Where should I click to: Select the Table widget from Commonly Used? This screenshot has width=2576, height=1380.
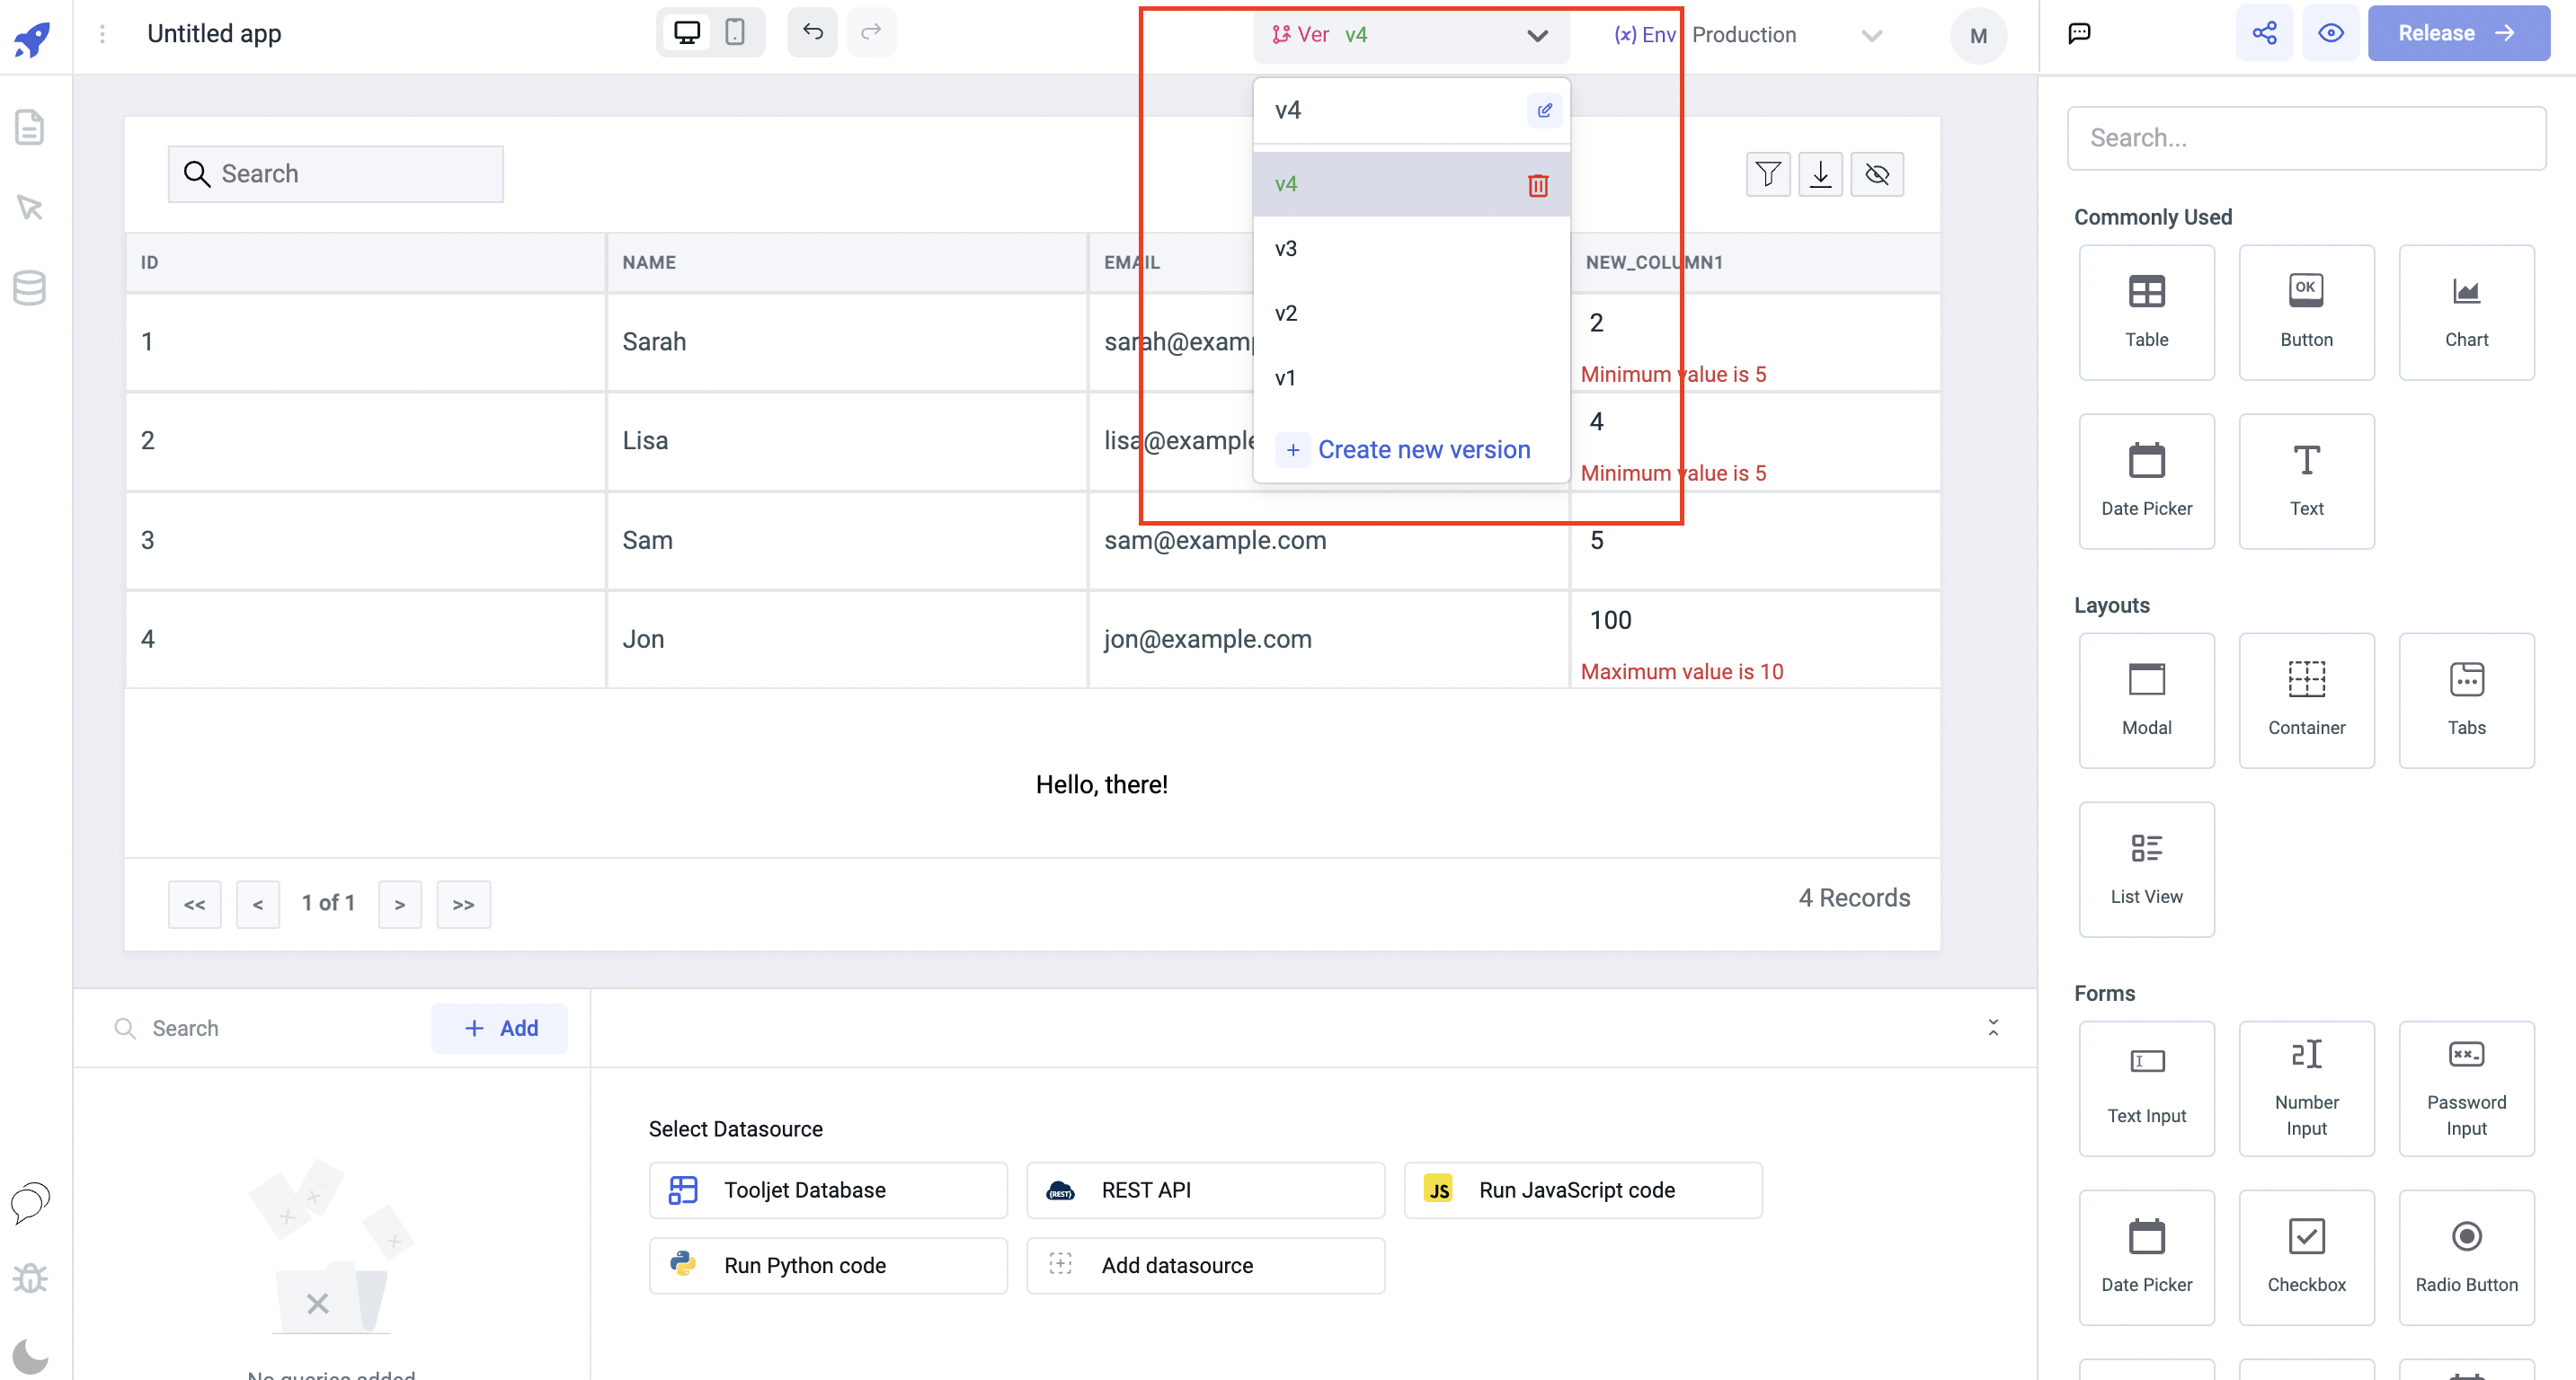[x=2147, y=312]
